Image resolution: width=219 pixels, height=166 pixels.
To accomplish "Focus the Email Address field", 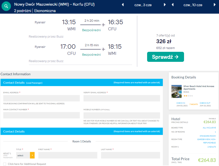I will coord(41,98).
